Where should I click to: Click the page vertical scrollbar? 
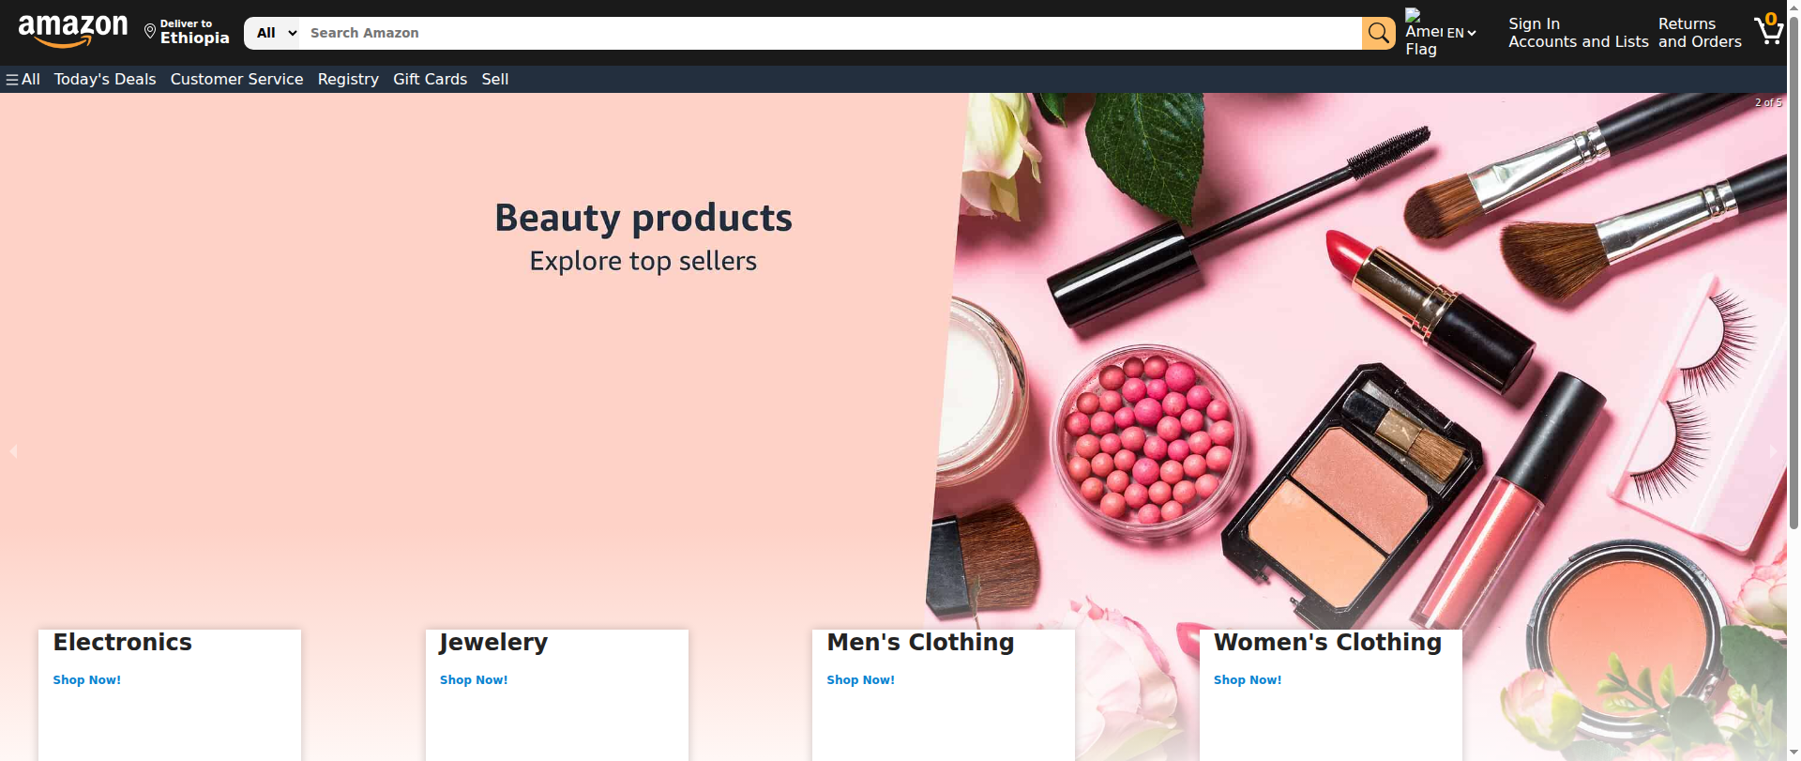pos(1793,282)
